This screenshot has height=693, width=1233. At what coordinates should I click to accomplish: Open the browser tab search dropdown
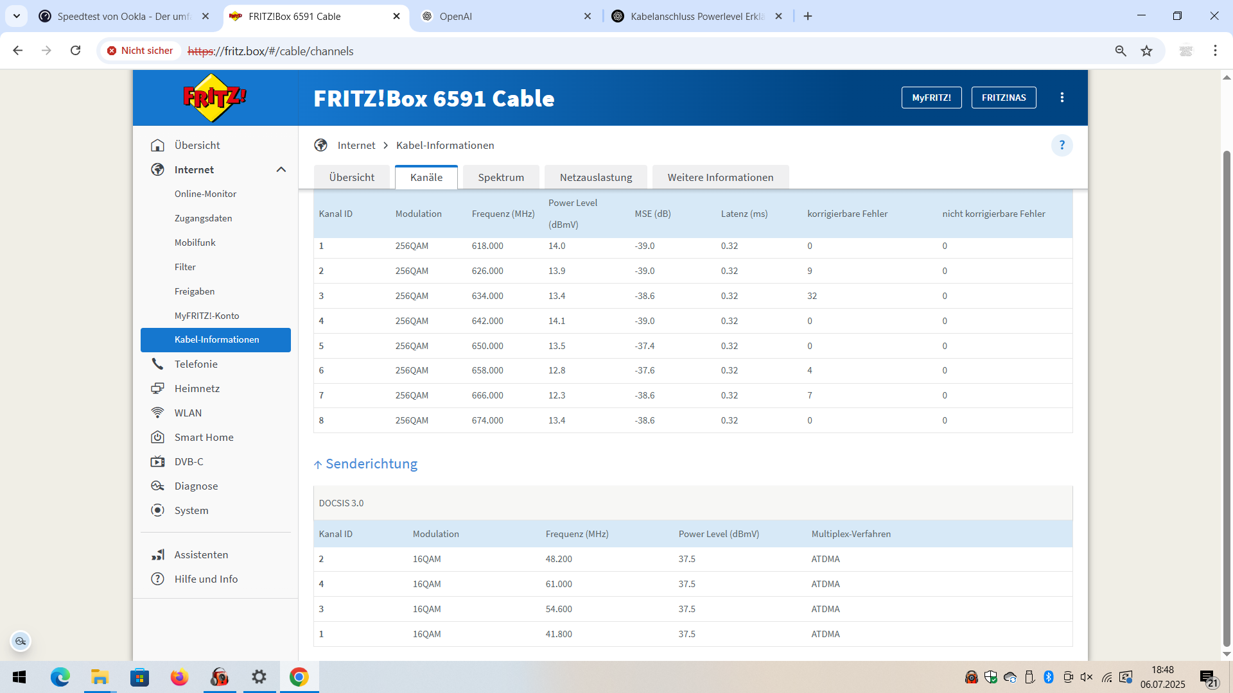[17, 16]
